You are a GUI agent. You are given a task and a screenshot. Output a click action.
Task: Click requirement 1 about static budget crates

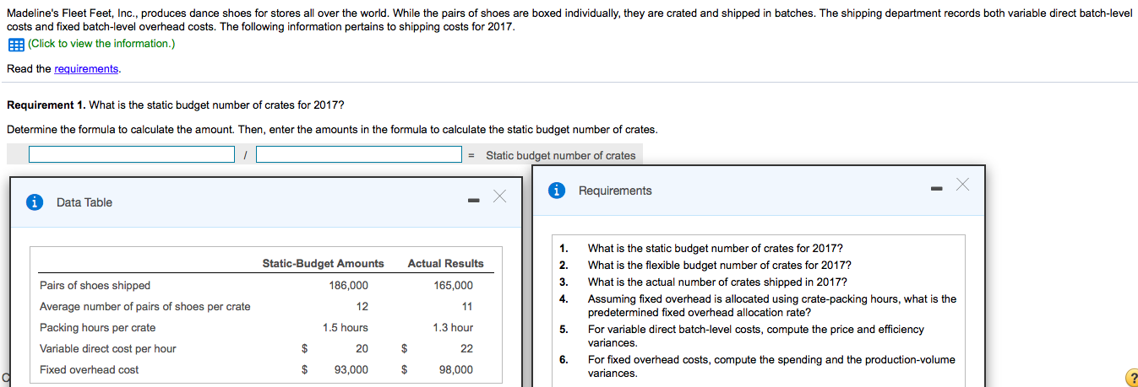pos(715,249)
